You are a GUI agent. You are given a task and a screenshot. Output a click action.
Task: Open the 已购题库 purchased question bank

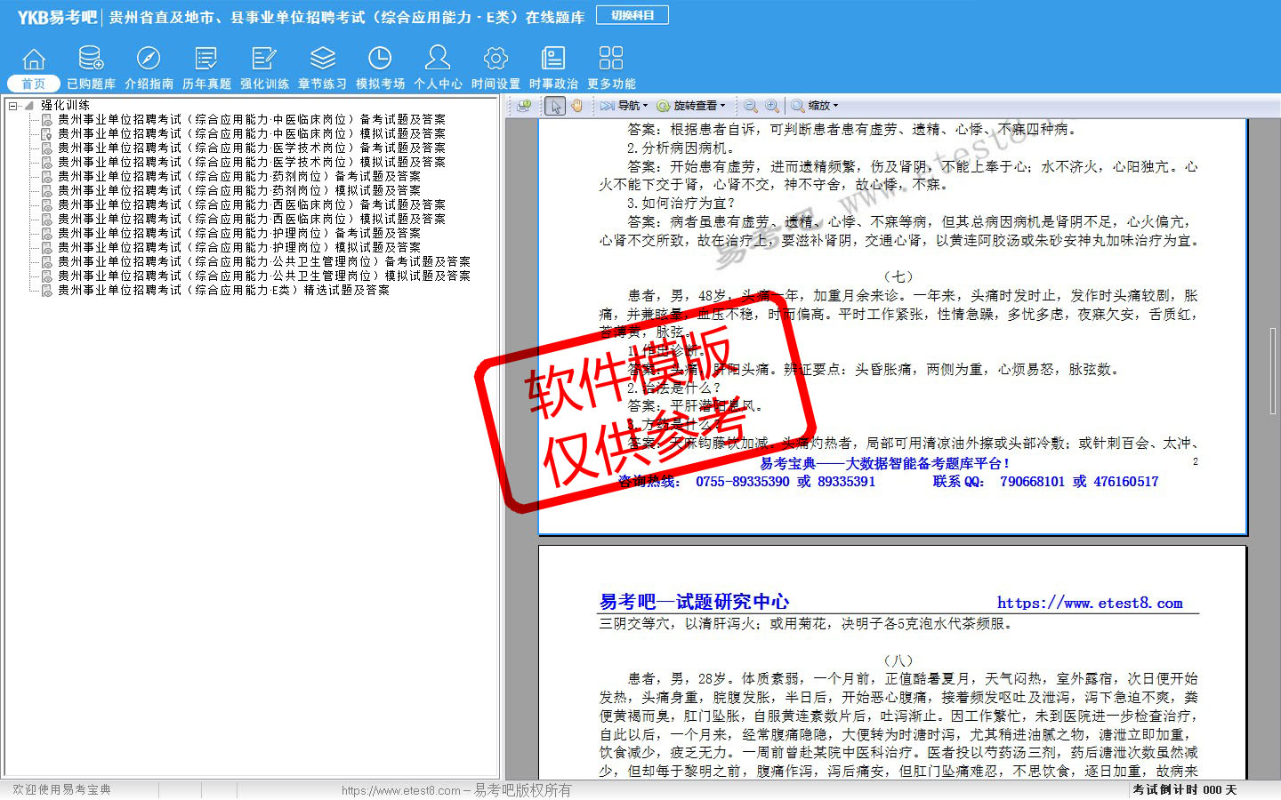(x=91, y=68)
